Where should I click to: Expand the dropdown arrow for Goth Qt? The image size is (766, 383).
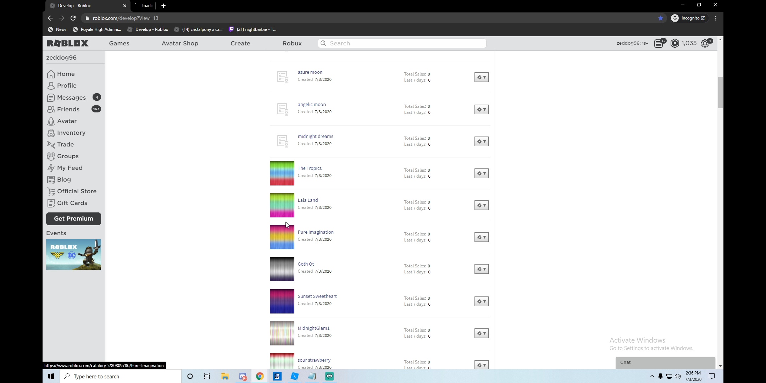point(485,269)
